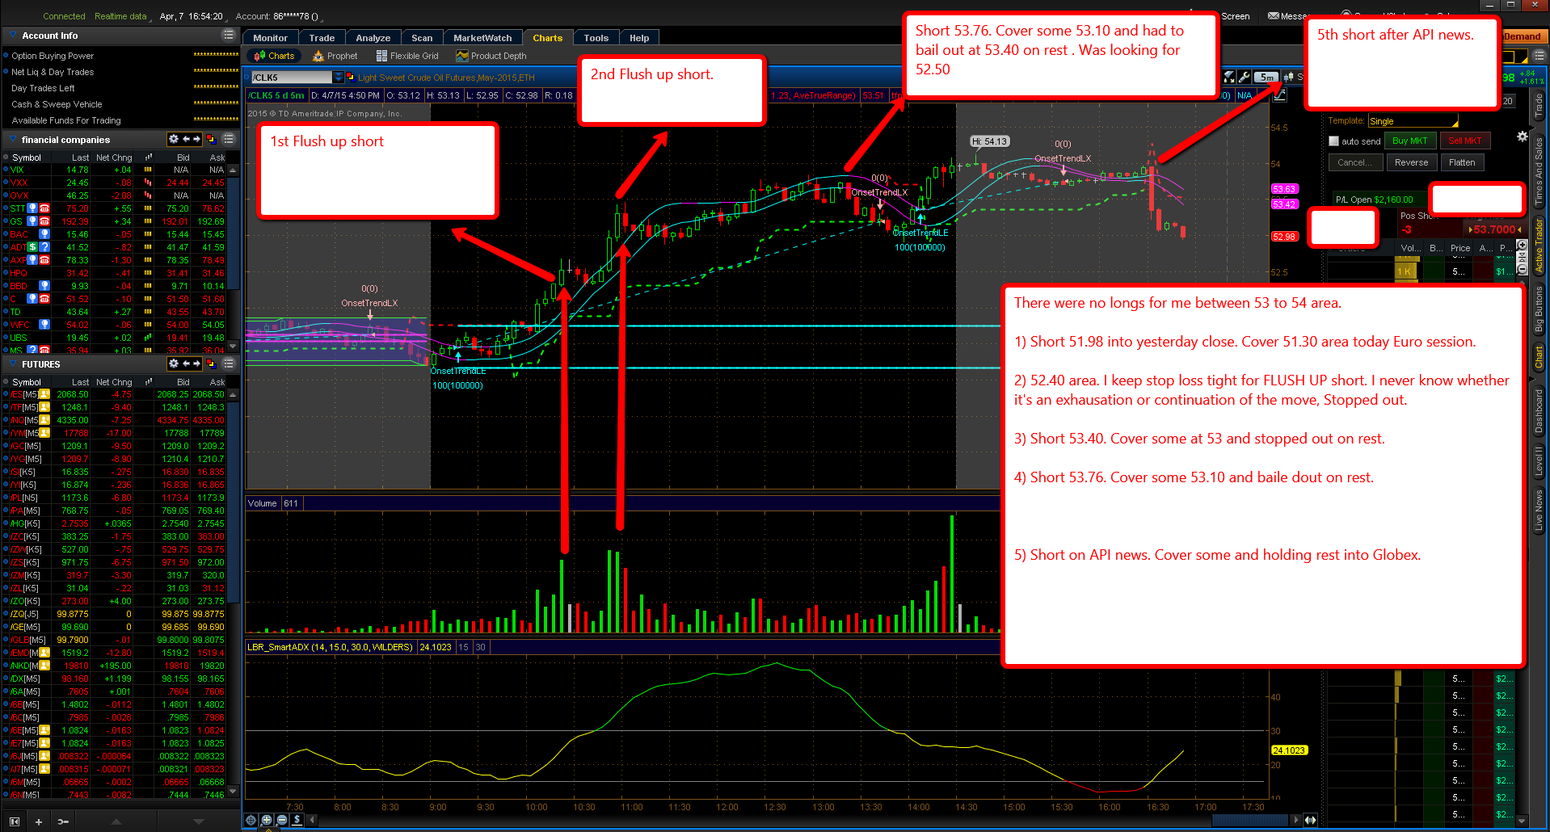Click the crosshair pan icon below chart

click(251, 820)
